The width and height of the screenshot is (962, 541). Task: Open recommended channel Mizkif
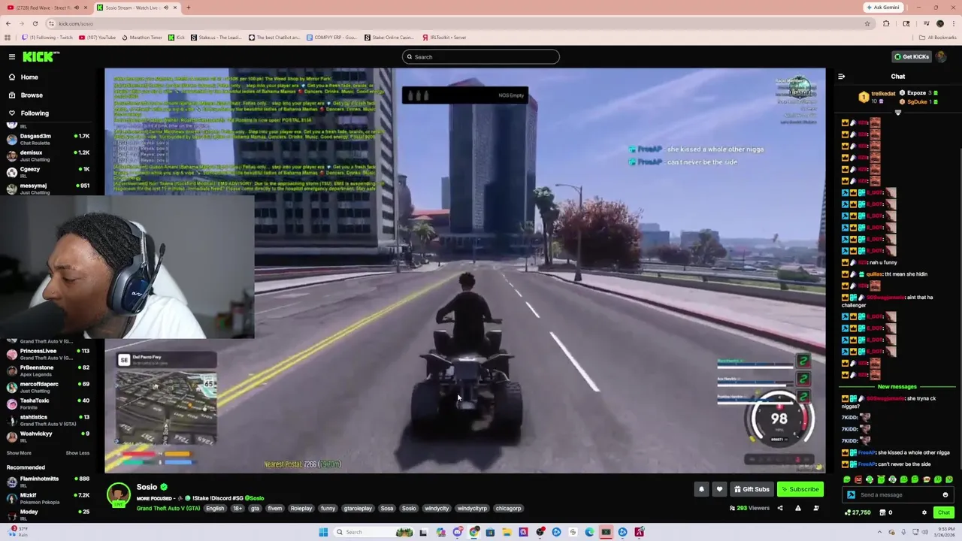pos(47,498)
